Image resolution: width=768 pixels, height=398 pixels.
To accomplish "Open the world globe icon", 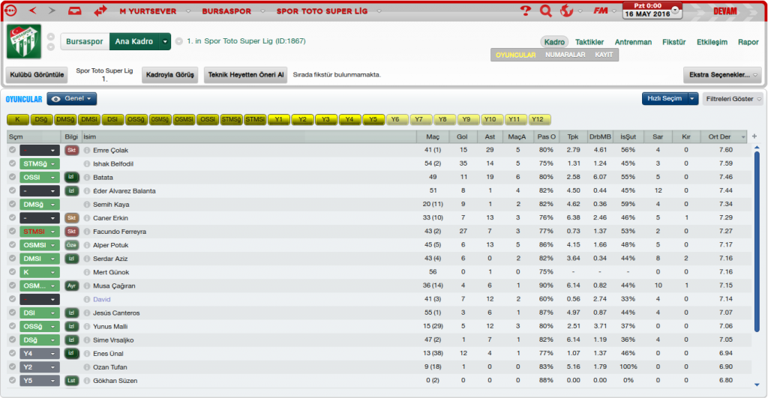I will (x=566, y=10).
